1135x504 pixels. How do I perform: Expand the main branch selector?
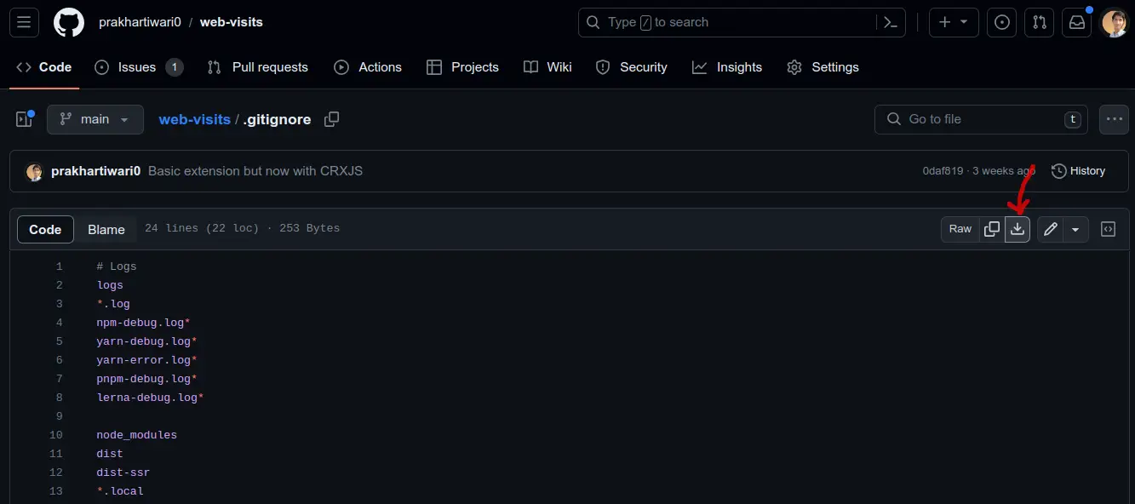tap(95, 119)
